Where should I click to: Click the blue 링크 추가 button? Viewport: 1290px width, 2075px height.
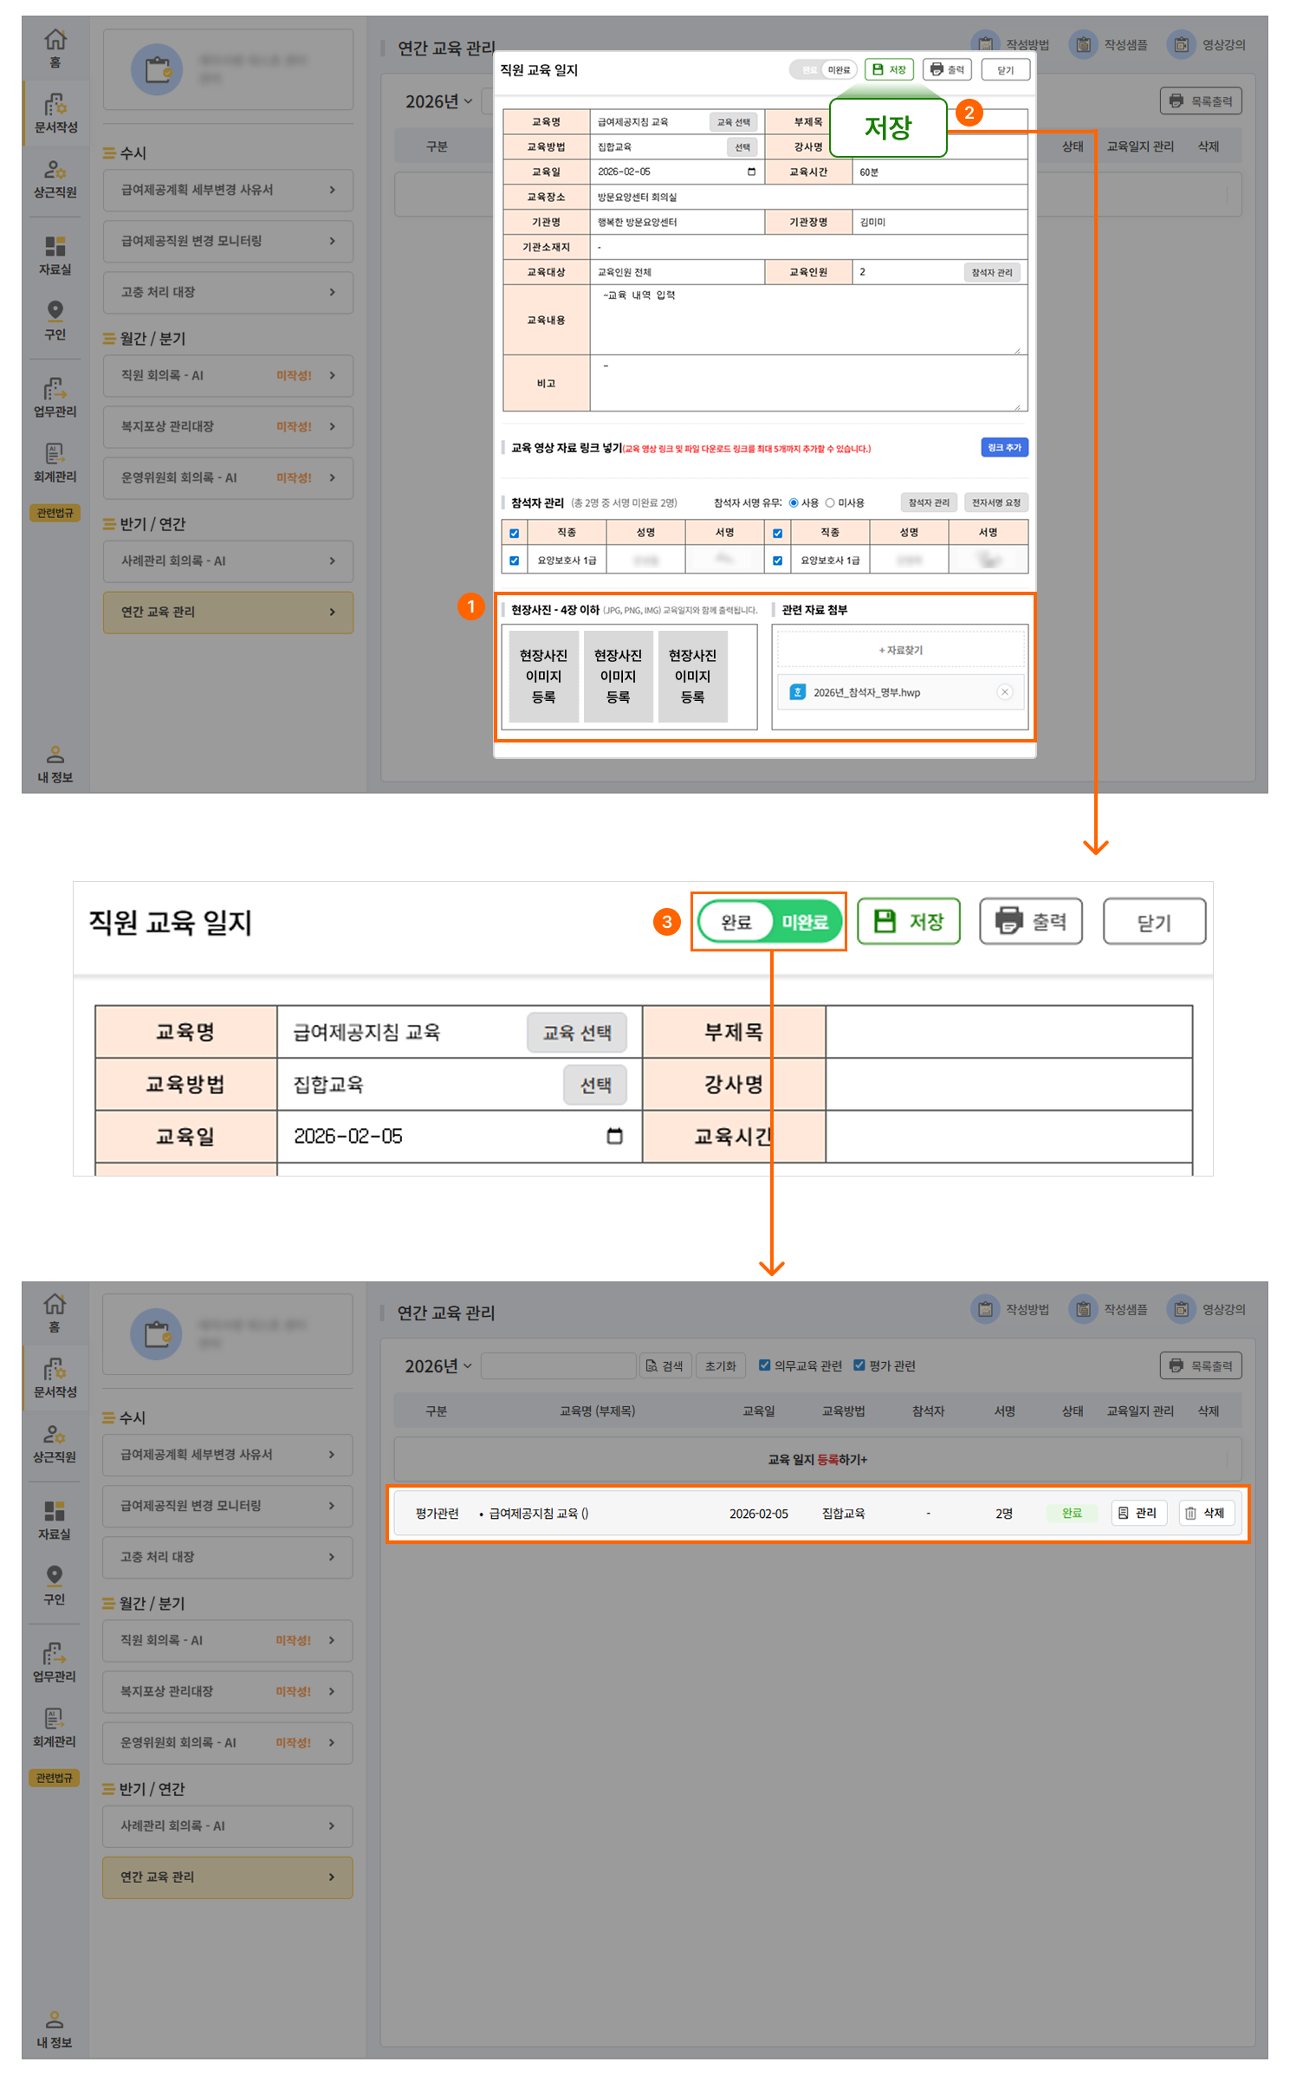[x=1004, y=448]
